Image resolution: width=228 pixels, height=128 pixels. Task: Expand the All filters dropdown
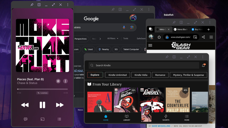tap(113, 39)
